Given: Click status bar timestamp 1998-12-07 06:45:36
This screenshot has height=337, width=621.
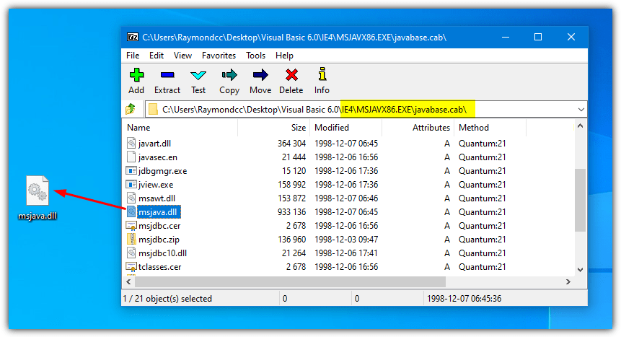Looking at the screenshot, I should coord(464,299).
